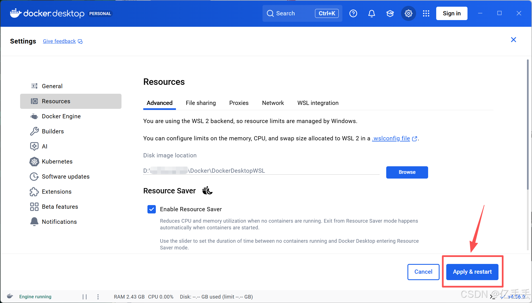Close the Settings panel with X
This screenshot has width=532, height=303.
click(513, 40)
